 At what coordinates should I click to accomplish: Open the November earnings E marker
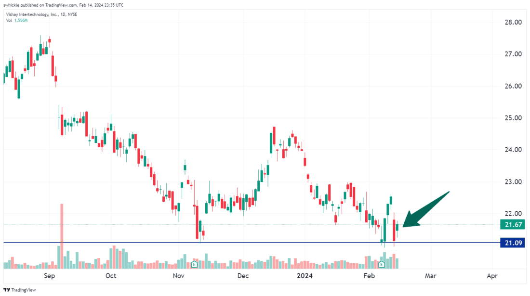pos(195,265)
